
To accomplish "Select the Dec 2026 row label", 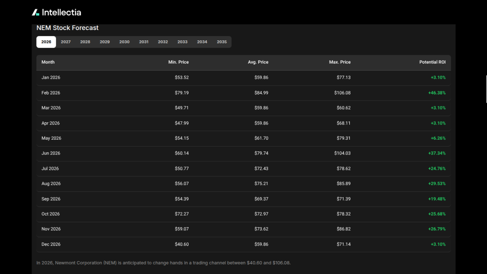I will click(51, 244).
